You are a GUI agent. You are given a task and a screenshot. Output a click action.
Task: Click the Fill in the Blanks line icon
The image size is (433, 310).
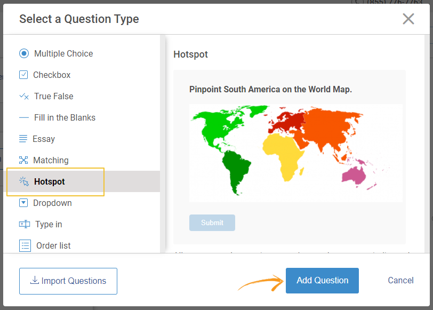(x=23, y=117)
